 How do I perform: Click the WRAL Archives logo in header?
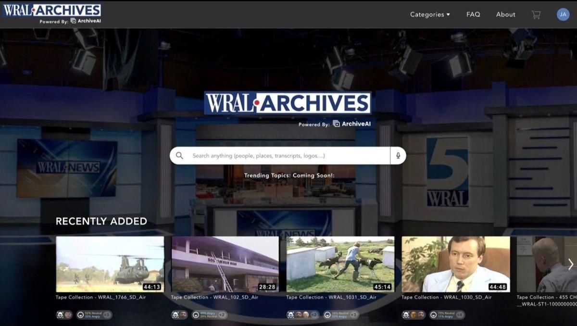tap(52, 11)
